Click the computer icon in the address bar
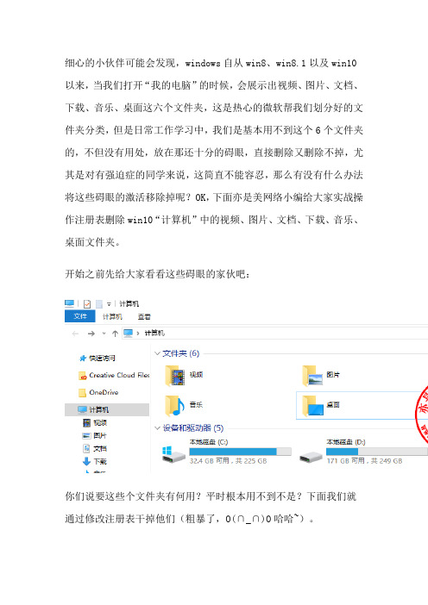The image size is (428, 605). (129, 333)
